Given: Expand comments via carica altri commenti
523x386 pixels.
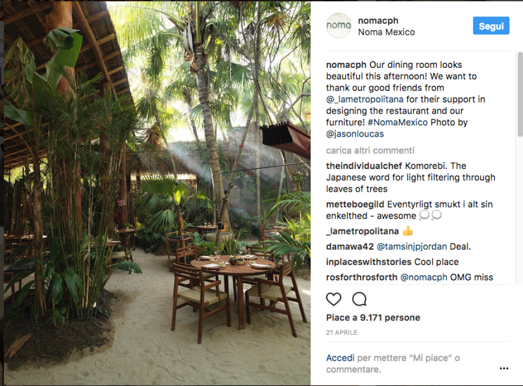Looking at the screenshot, I should point(370,150).
